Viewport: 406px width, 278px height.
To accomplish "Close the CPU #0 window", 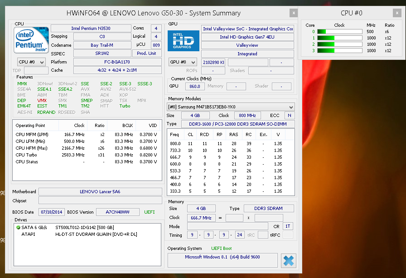I will [397, 13].
